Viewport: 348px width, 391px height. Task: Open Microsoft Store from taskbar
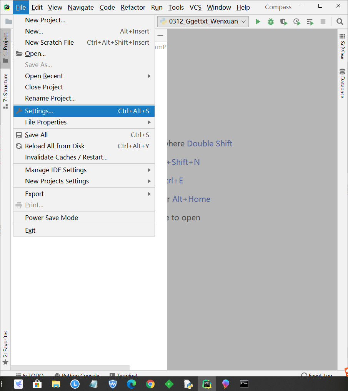37,384
